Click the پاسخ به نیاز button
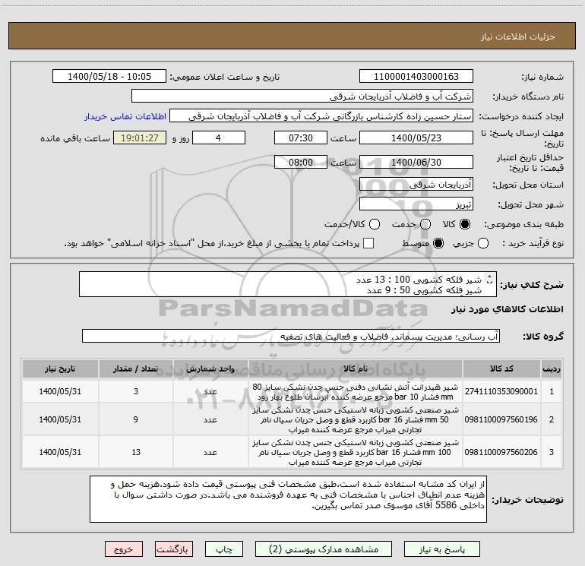 pos(442,549)
